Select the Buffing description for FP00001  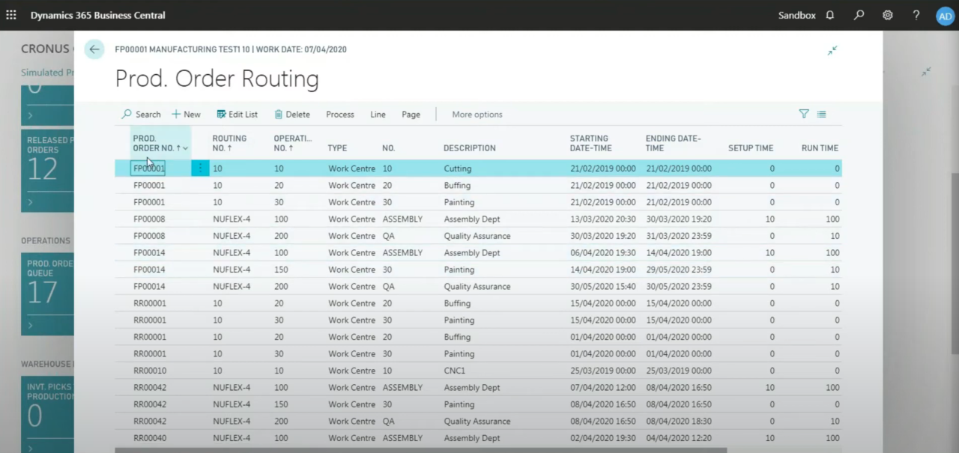click(457, 186)
